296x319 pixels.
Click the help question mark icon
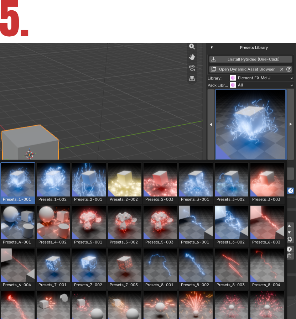click(289, 69)
